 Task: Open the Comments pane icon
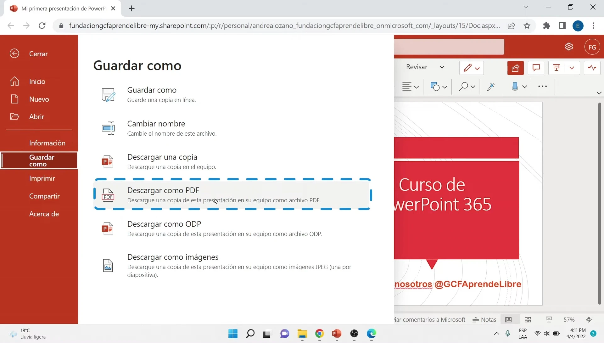click(536, 68)
